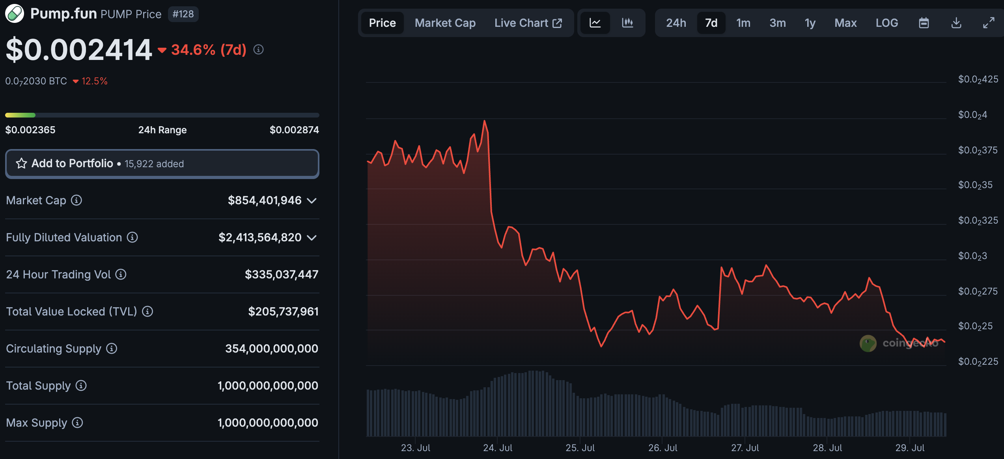The width and height of the screenshot is (1004, 459).
Task: Collapse the 7d percentage info tooltip
Action: [x=258, y=49]
